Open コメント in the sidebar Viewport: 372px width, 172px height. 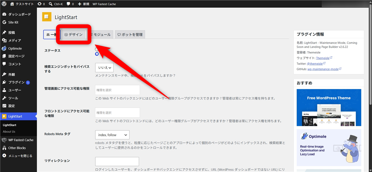18,64
